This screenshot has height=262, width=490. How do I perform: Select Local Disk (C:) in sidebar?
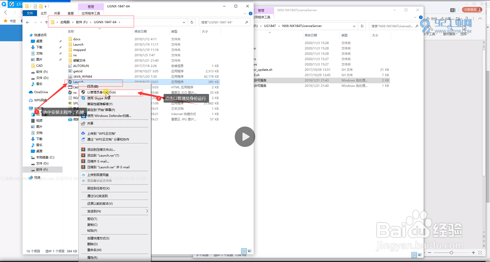click(x=45, y=157)
